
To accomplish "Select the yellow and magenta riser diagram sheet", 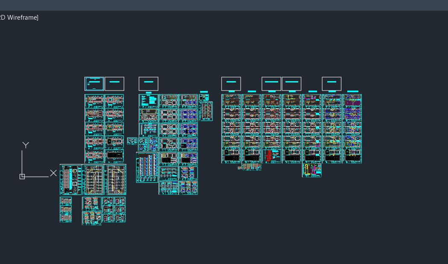I will coord(312,170).
